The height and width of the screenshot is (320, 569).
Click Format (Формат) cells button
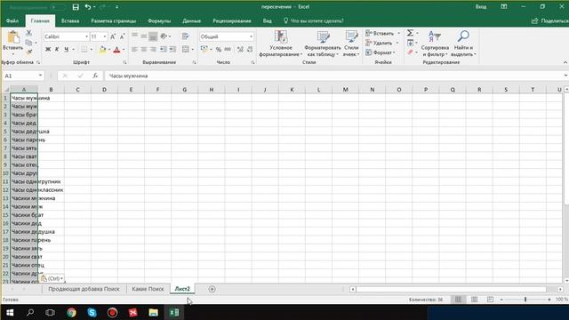point(381,52)
